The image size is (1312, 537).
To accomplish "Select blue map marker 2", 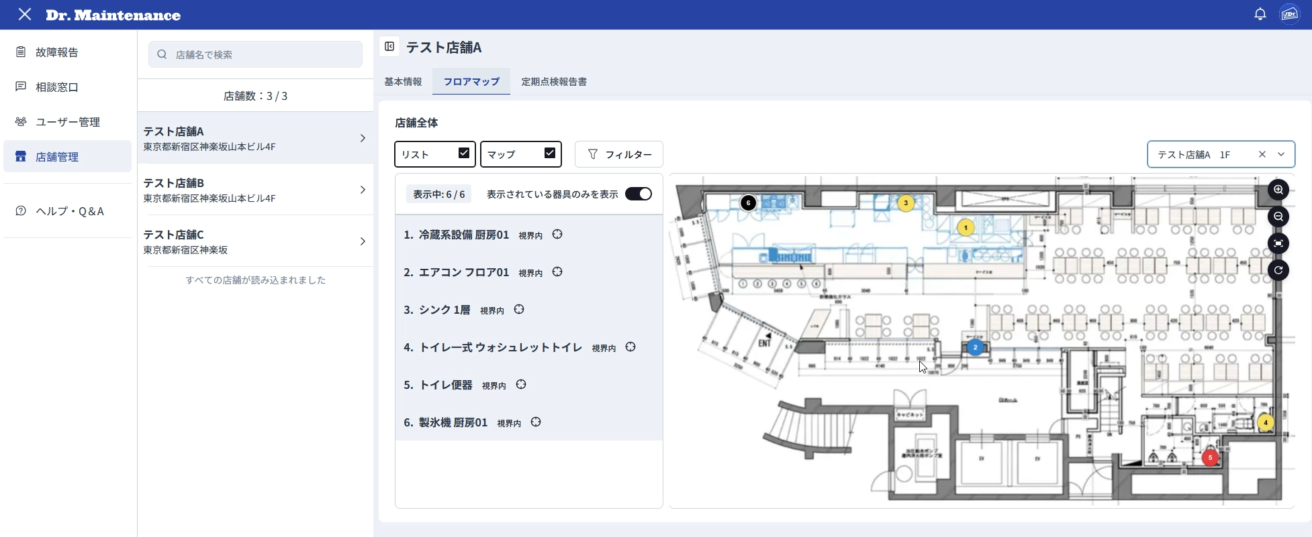I will (x=975, y=347).
